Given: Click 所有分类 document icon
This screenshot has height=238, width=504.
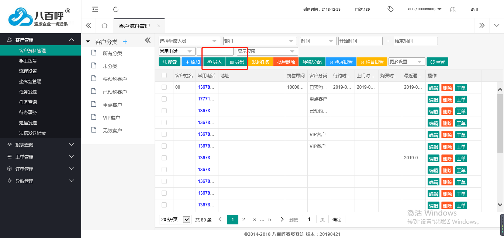Looking at the screenshot, I should pos(94,53).
